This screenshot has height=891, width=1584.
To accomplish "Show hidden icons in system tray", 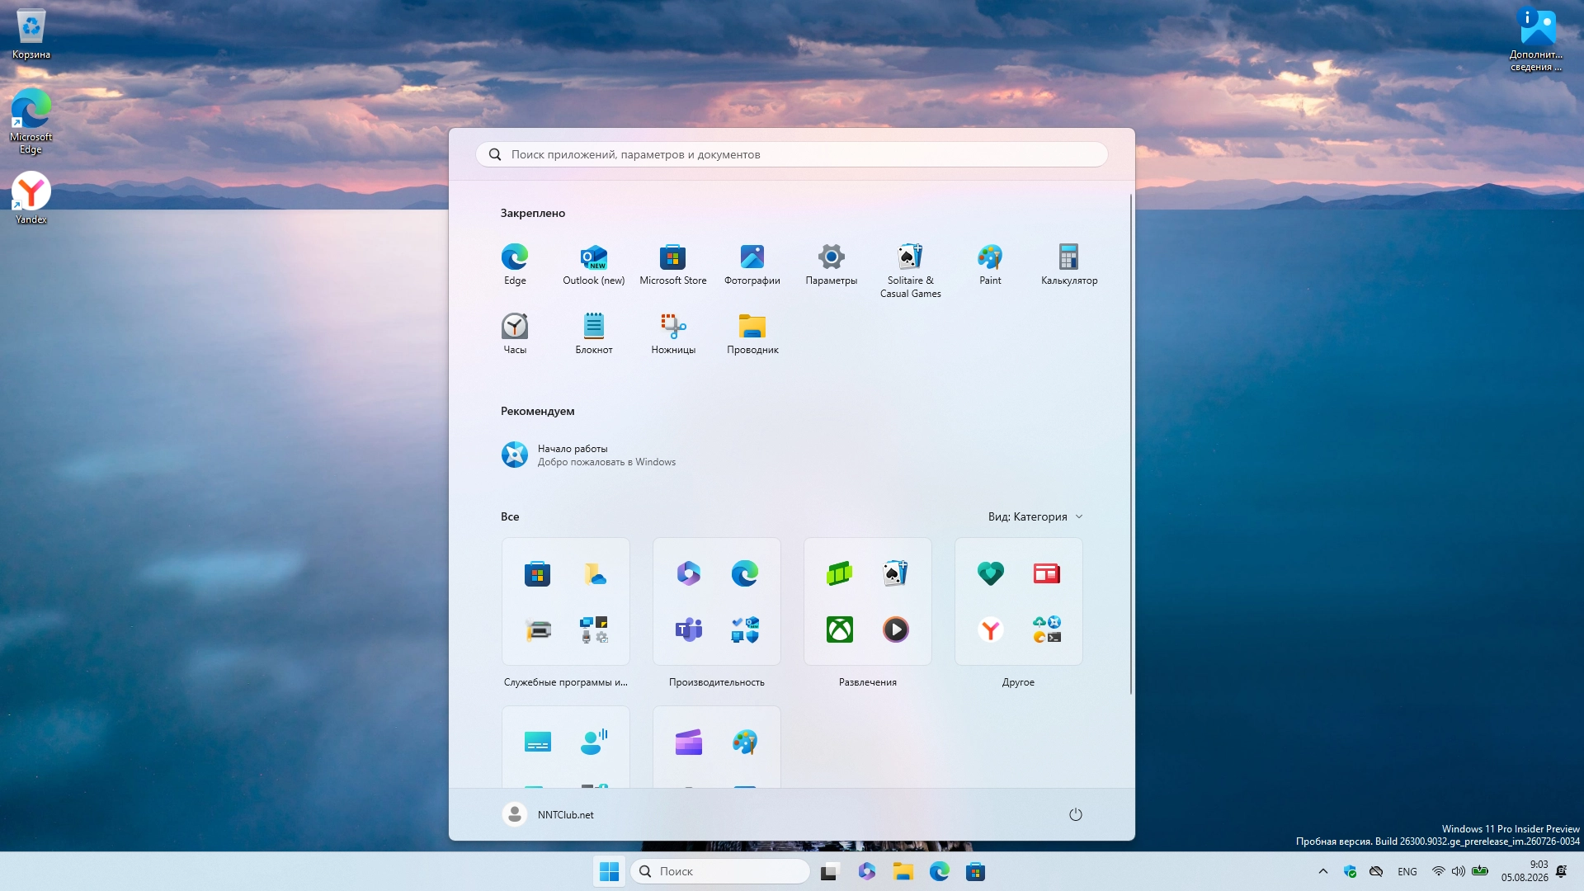I will [1323, 871].
